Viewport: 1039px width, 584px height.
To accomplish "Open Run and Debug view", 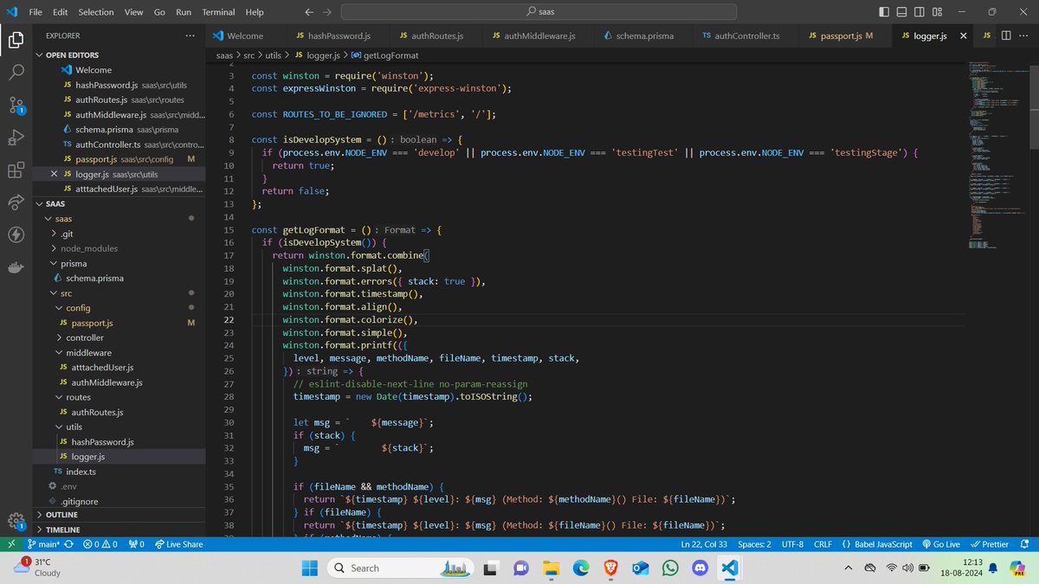I will (16, 138).
